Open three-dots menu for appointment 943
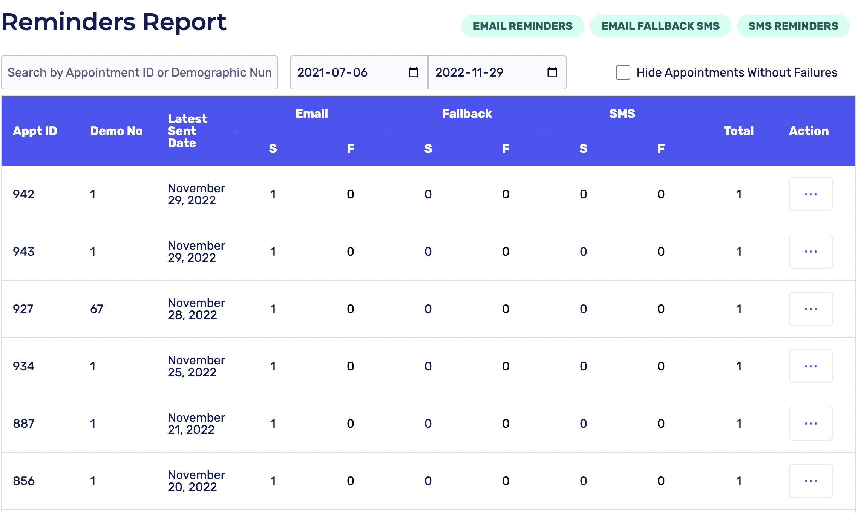The width and height of the screenshot is (858, 513). (x=811, y=252)
